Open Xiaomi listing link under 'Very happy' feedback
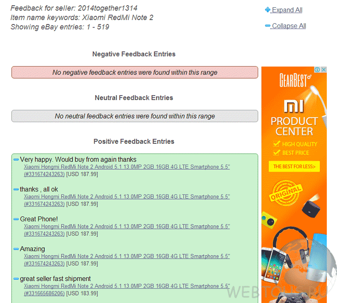 pyautogui.click(x=127, y=167)
